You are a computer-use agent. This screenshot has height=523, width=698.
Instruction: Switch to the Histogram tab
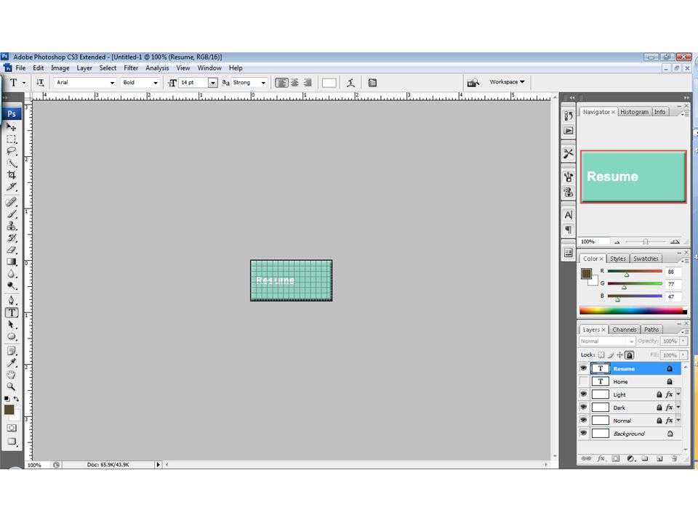[634, 112]
